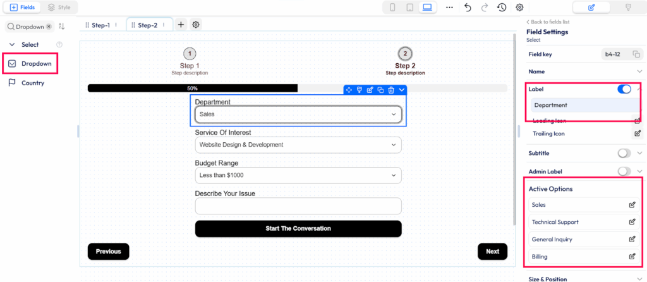Copy the field key b4-12
This screenshot has width=647, height=282.
click(636, 54)
